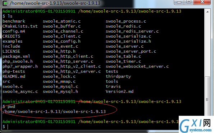Screen dimensions: 214x133
Task: Click swoole_serialize.c file name
Action: (x=128, y=36)
